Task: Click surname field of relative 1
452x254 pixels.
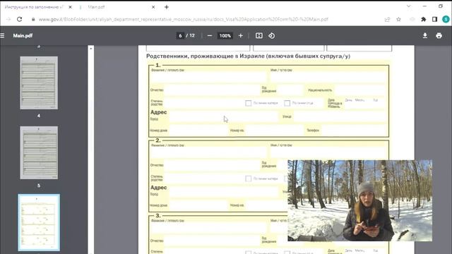Action: 208,77
